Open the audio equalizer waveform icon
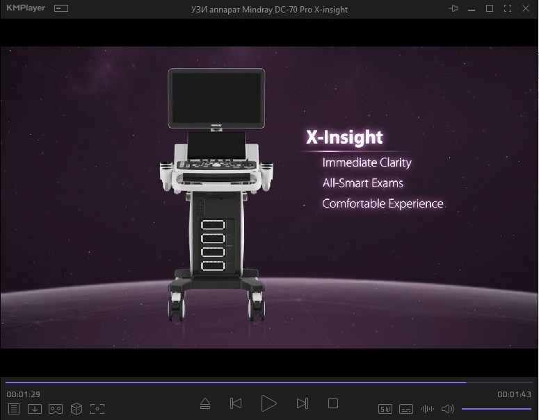The height and width of the screenshot is (420, 539). (427, 409)
